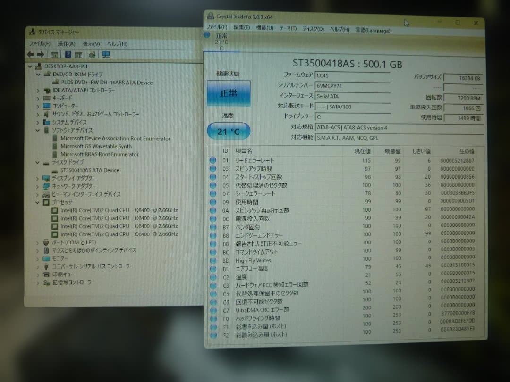Click the 21 °C temperature button
The height and width of the screenshot is (382, 510).
pyautogui.click(x=229, y=131)
